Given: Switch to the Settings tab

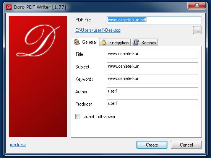Looking at the screenshot, I should pyautogui.click(x=144, y=42).
